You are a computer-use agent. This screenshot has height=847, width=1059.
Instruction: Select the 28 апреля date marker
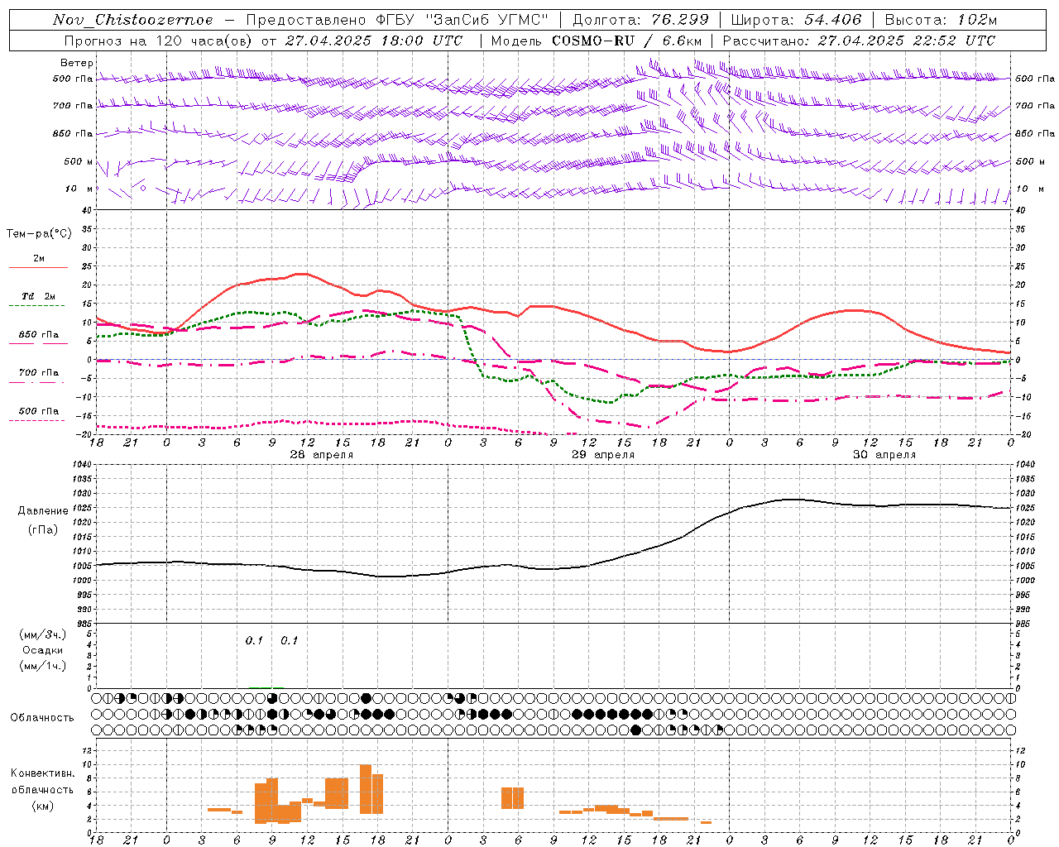click(x=321, y=455)
